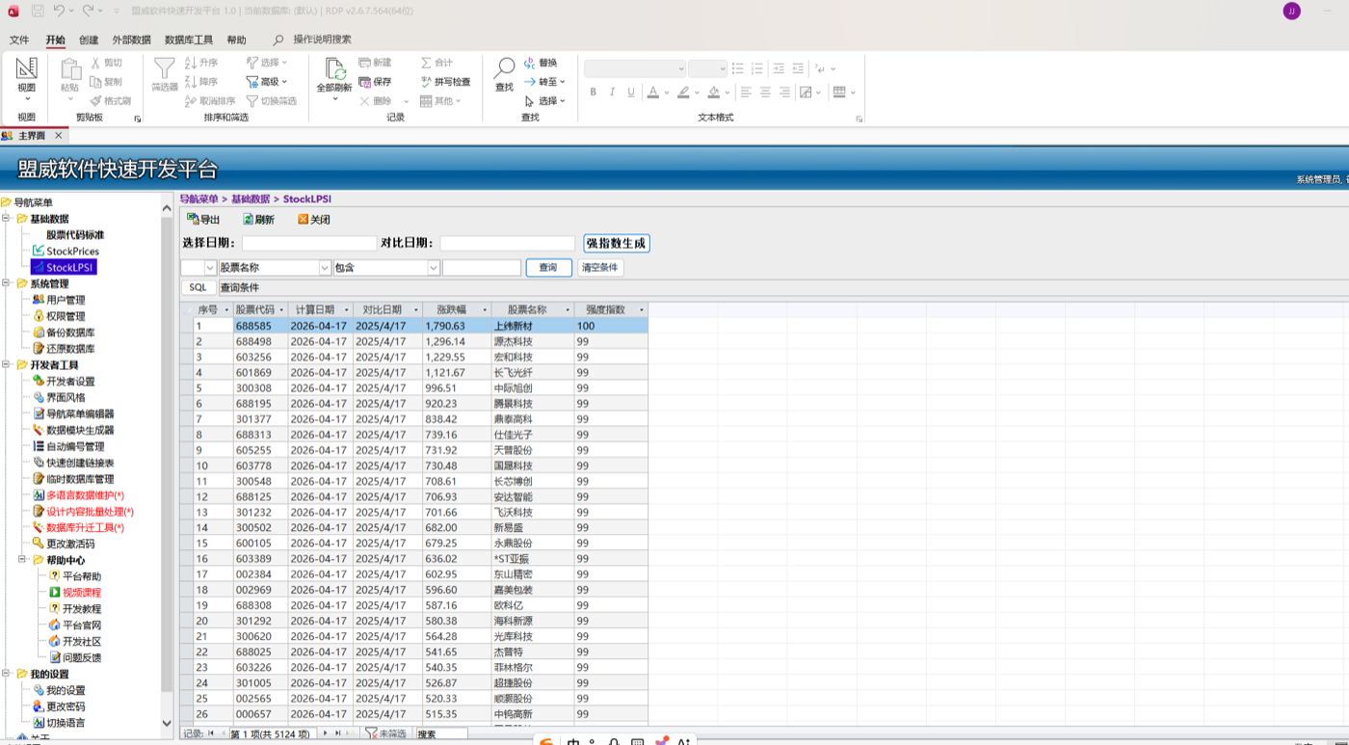Click the 查找 magnifier icon
The image size is (1349, 745).
[504, 68]
